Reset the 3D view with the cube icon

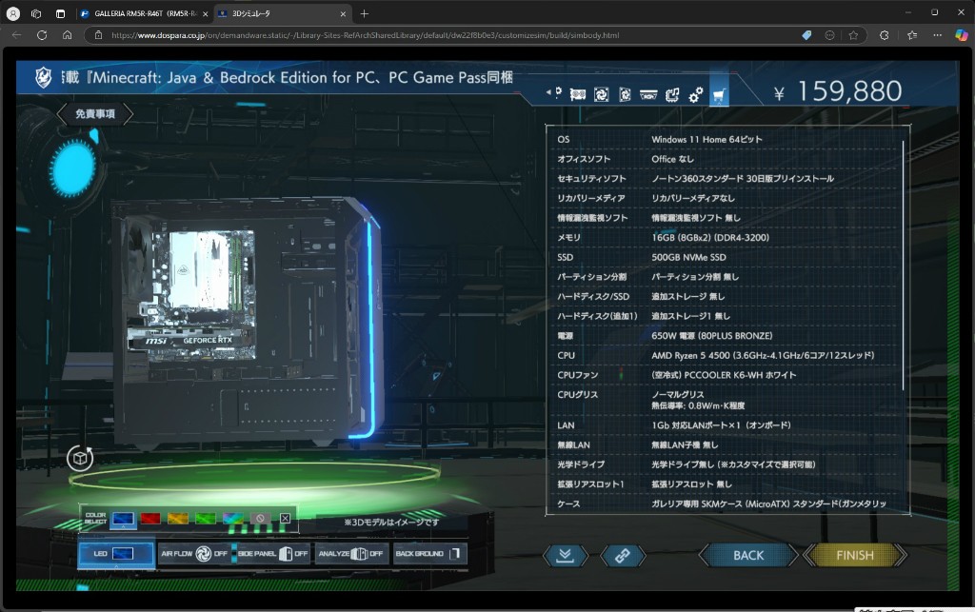click(80, 459)
